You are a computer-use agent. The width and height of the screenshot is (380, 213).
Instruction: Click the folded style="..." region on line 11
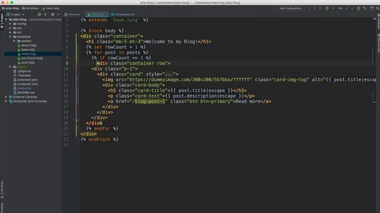tap(169, 74)
